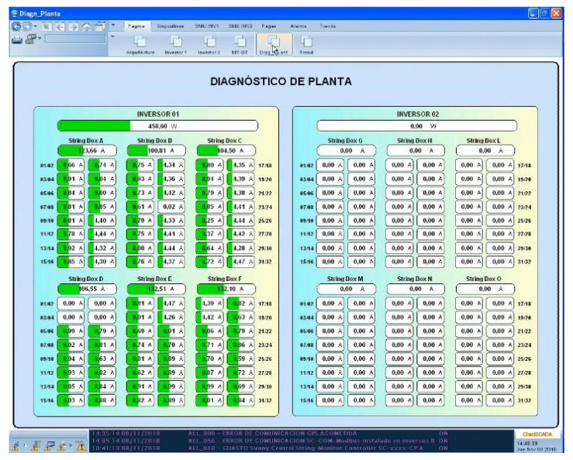573x460 pixels.
Task: Open the MT-BT page icon
Action: [x=241, y=43]
